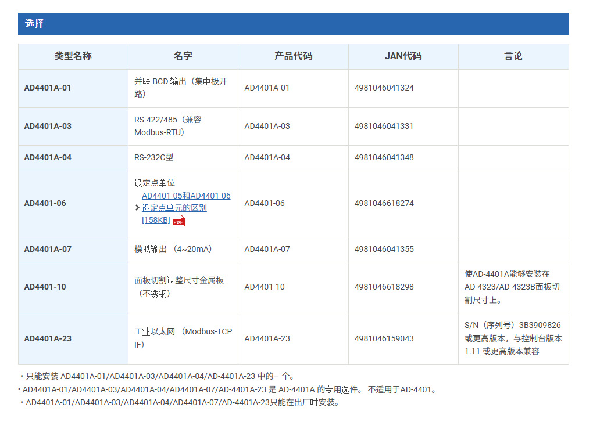
Task: Click the 名字 column header
Action: tap(183, 56)
